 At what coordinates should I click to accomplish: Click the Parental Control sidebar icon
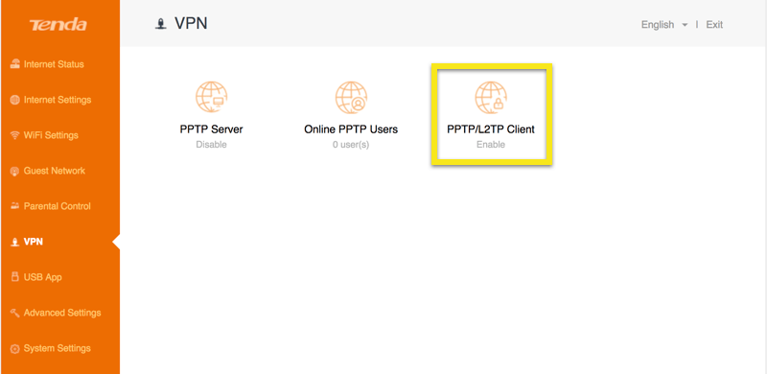coord(14,206)
